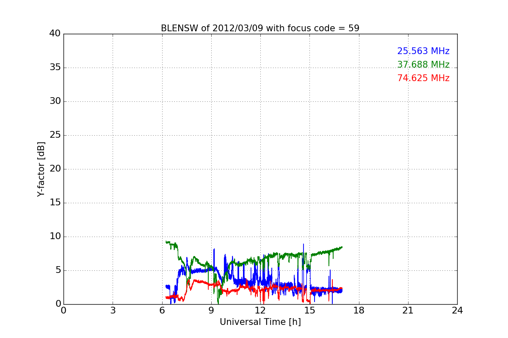
Task: Click x-axis tick label 3
Action: tap(113, 311)
